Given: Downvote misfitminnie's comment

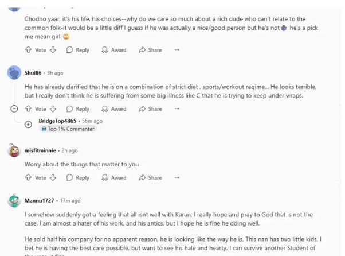Looking at the screenshot, I should pyautogui.click(x=53, y=177).
